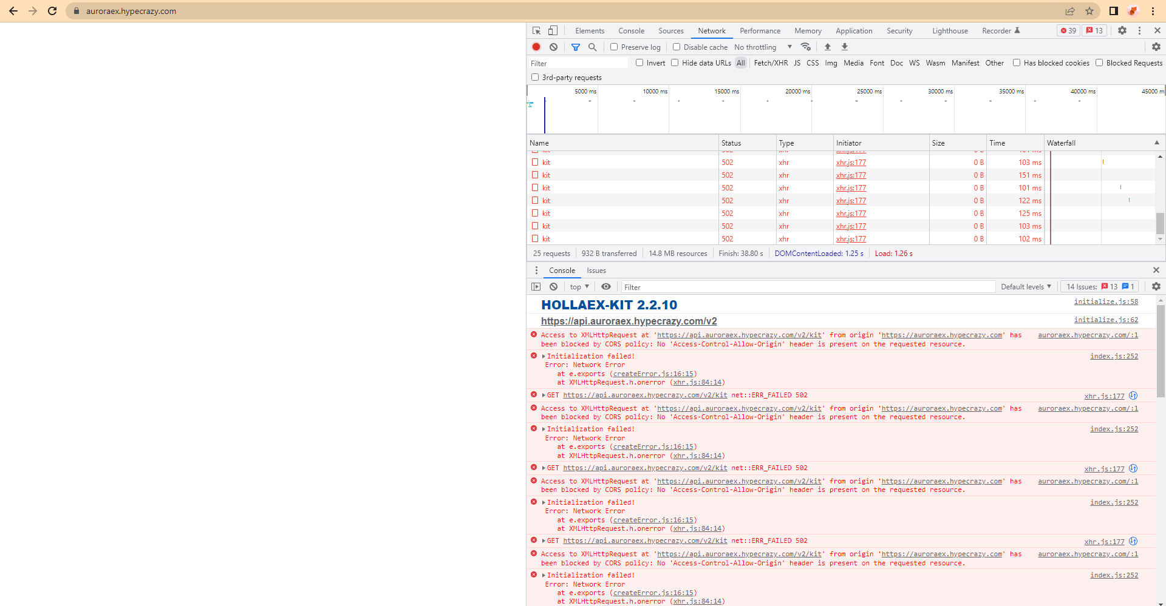Click the network filter funnel icon
Image resolution: width=1166 pixels, height=606 pixels.
pyautogui.click(x=576, y=47)
